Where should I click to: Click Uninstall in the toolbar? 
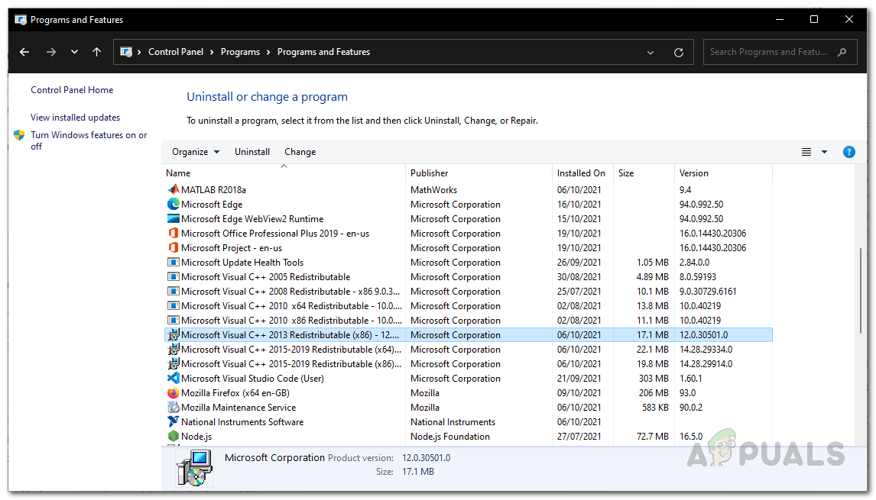tap(252, 152)
